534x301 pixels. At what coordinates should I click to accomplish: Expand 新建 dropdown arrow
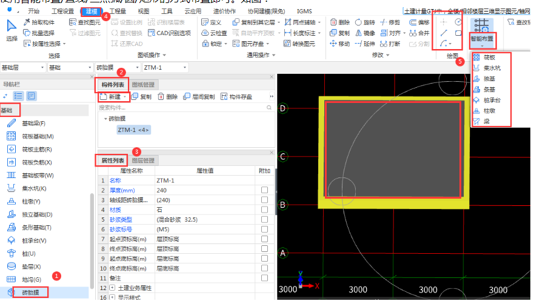click(x=125, y=97)
